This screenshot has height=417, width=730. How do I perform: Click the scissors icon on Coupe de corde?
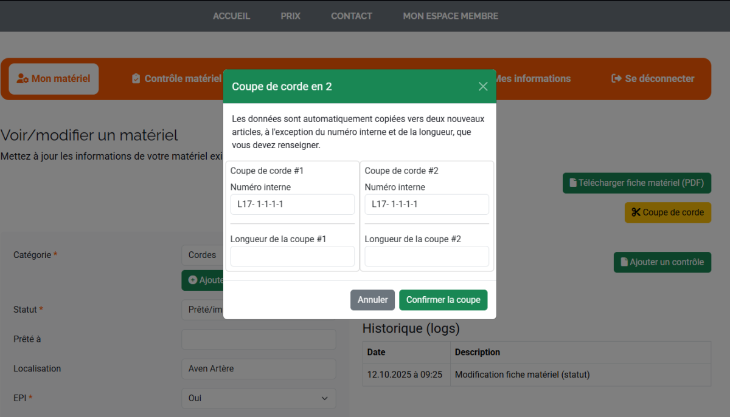(636, 212)
